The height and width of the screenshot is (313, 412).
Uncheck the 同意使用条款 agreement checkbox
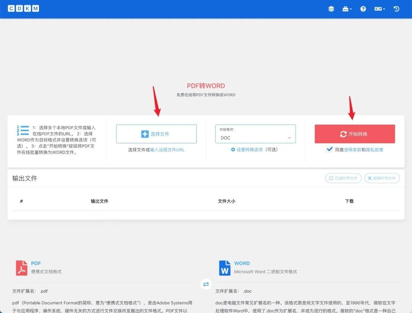(330, 149)
